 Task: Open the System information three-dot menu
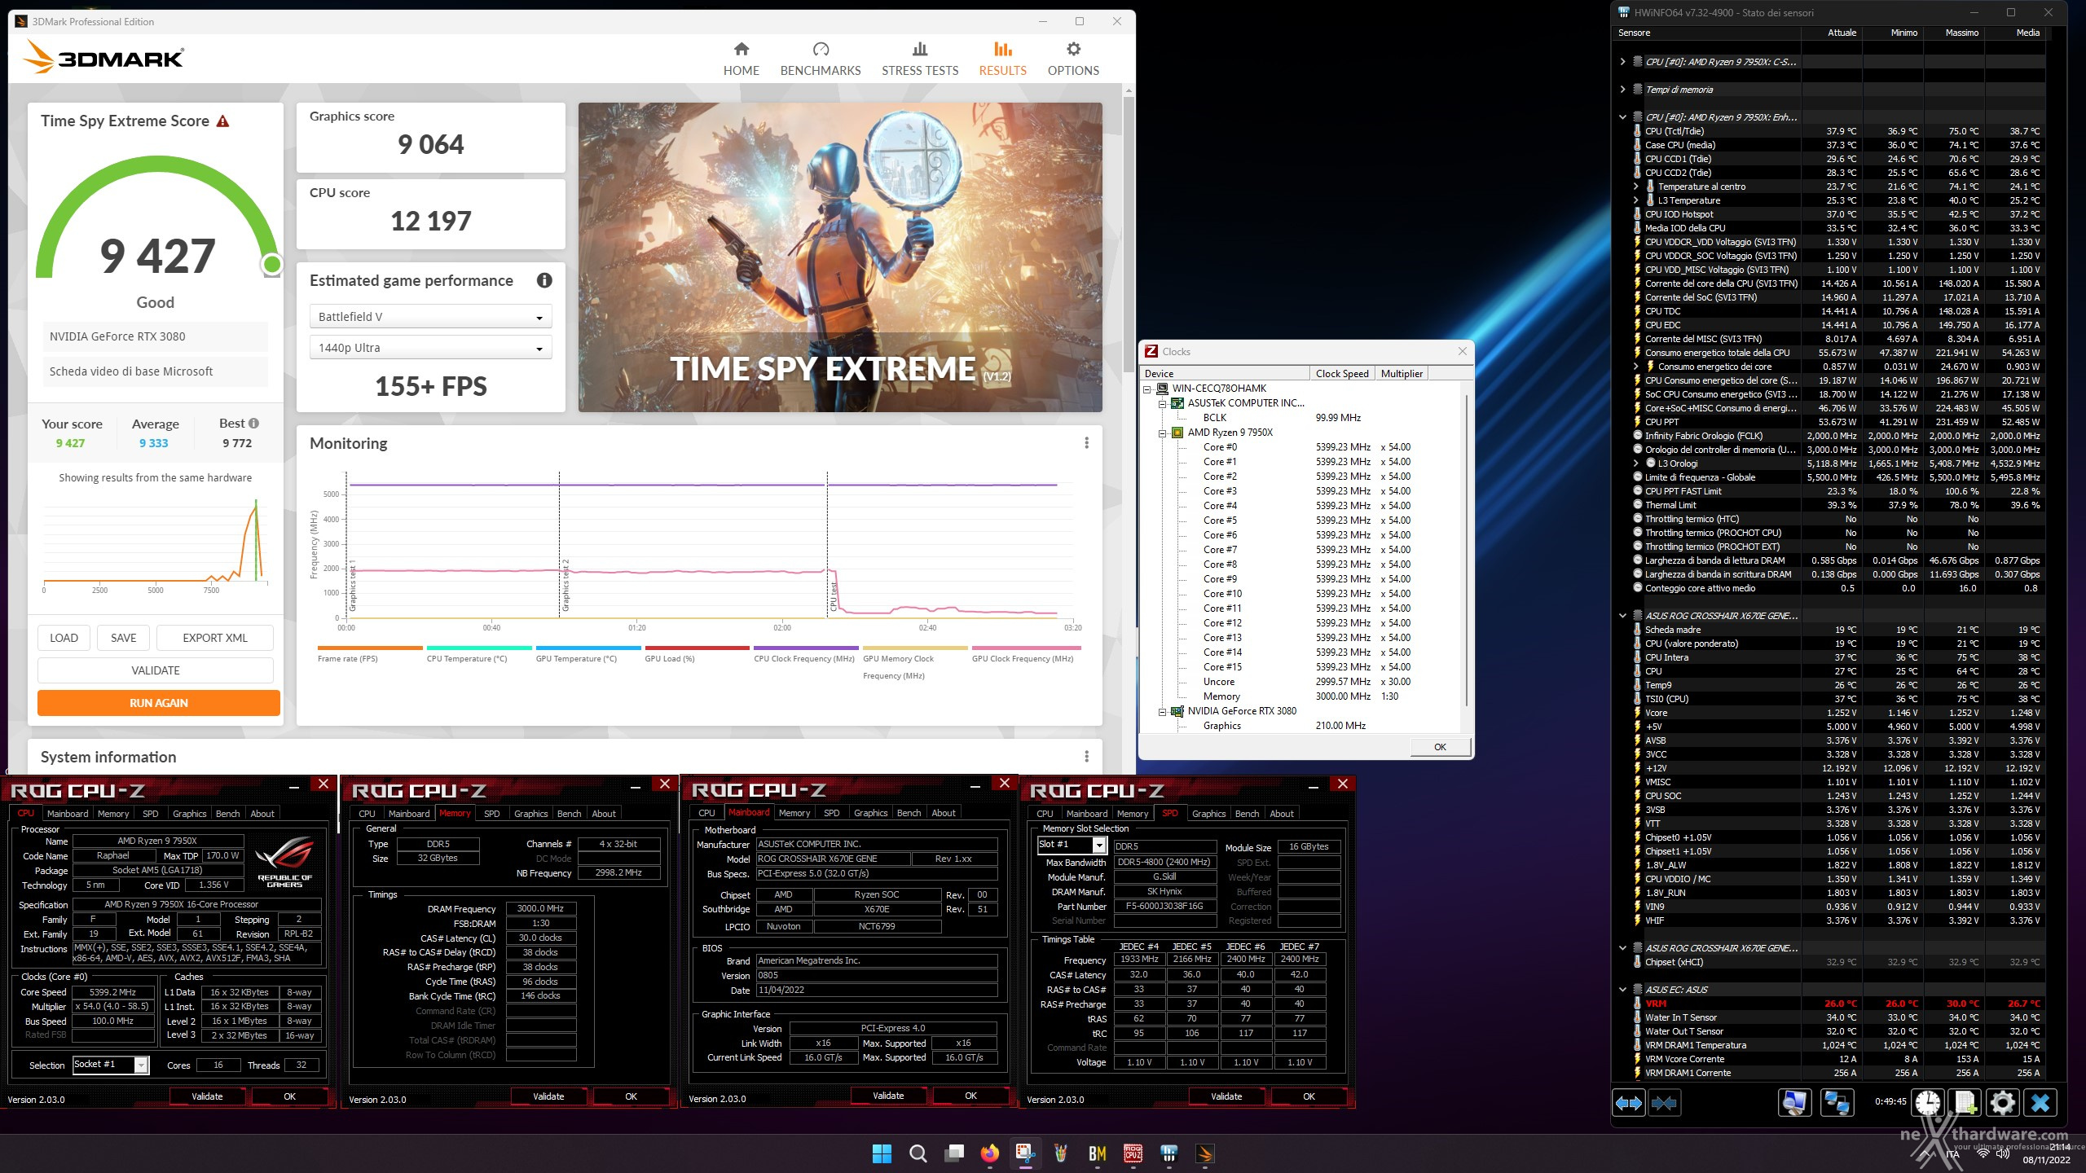[x=1086, y=757]
